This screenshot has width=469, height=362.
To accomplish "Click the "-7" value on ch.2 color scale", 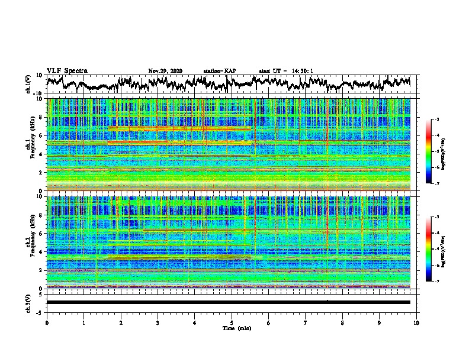I will click(436, 282).
